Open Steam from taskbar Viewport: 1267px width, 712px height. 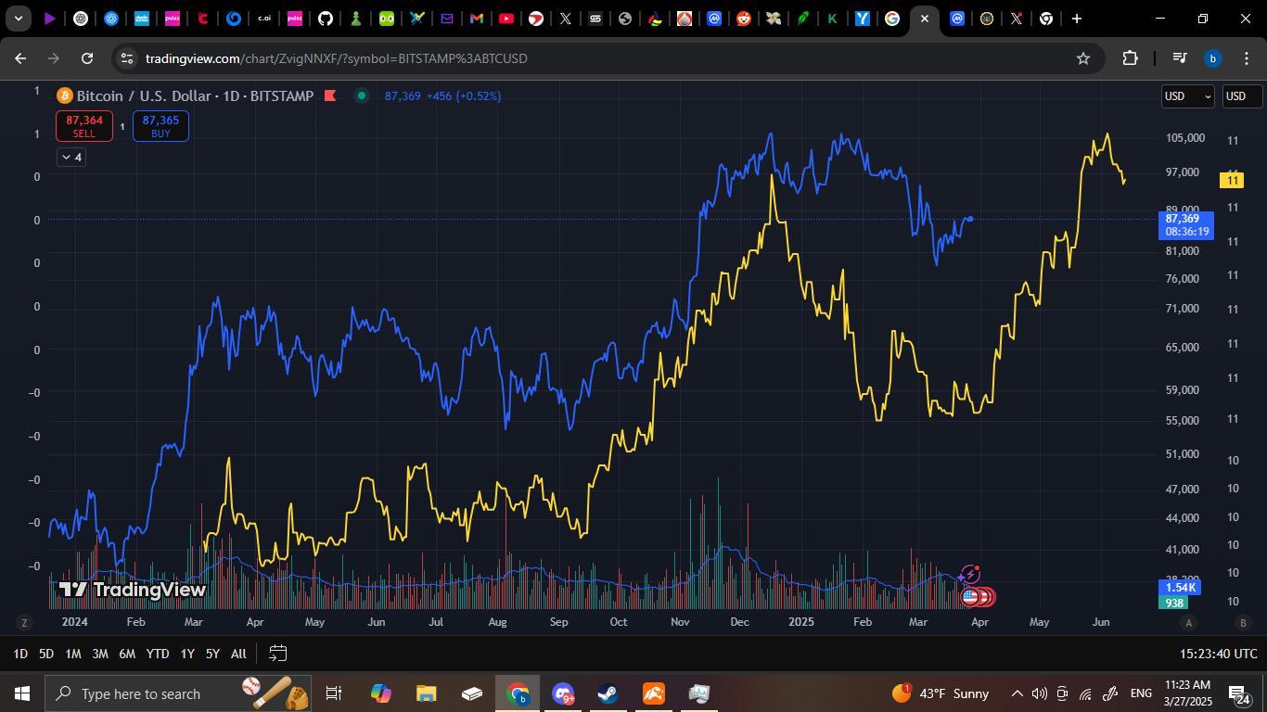[x=608, y=693]
